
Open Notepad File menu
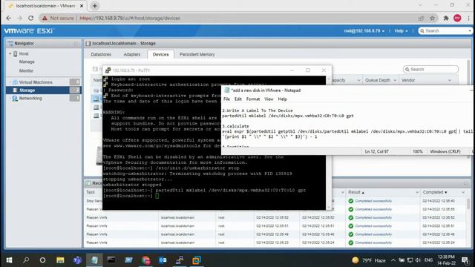pyautogui.click(x=226, y=99)
